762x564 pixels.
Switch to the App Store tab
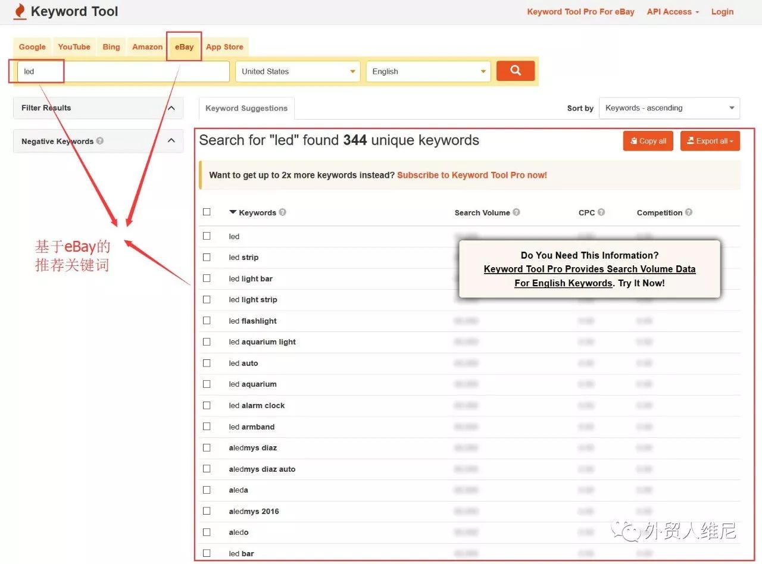[225, 47]
